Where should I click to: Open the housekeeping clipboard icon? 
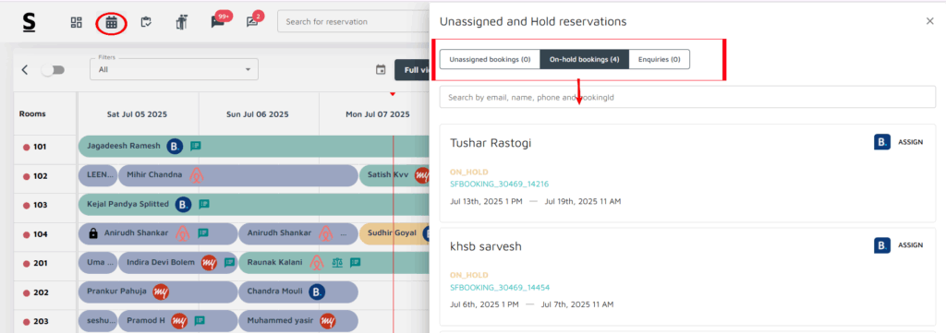[x=145, y=22]
